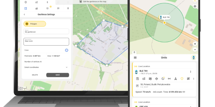Edit the Description field 'Near work'
Image resolution: width=215 pixels, height=107 pixels.
46,42
